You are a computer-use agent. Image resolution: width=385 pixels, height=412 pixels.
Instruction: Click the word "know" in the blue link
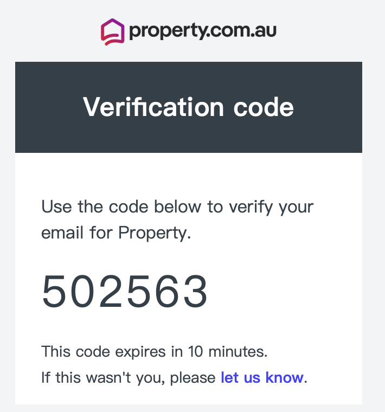(x=284, y=378)
